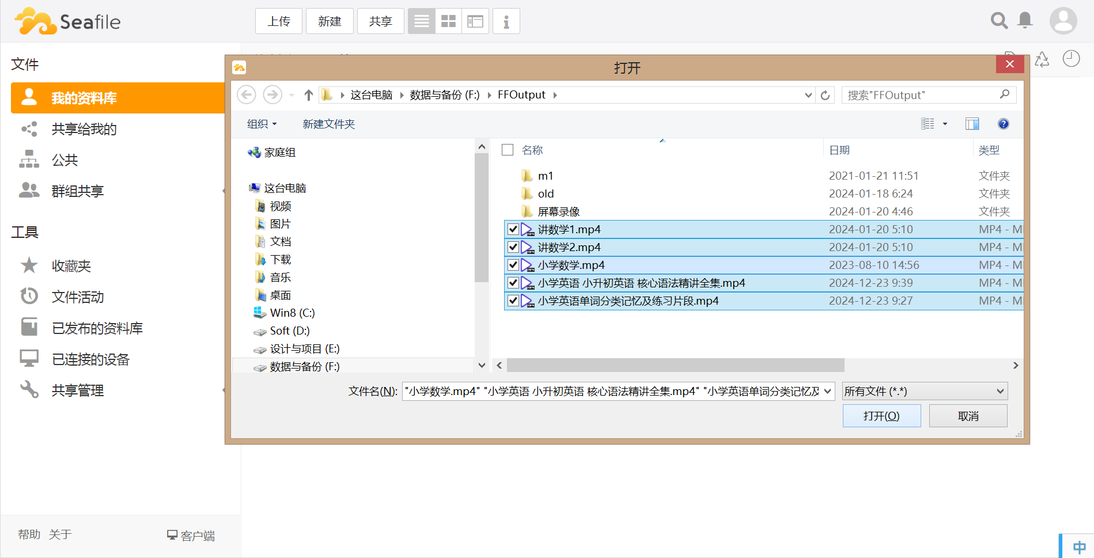Click the 取消 button
The height and width of the screenshot is (558, 1094).
coord(968,416)
